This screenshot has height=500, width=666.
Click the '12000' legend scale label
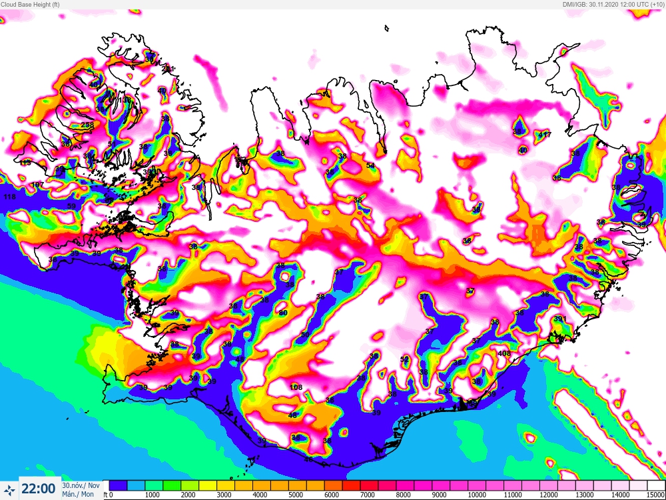[548, 495]
